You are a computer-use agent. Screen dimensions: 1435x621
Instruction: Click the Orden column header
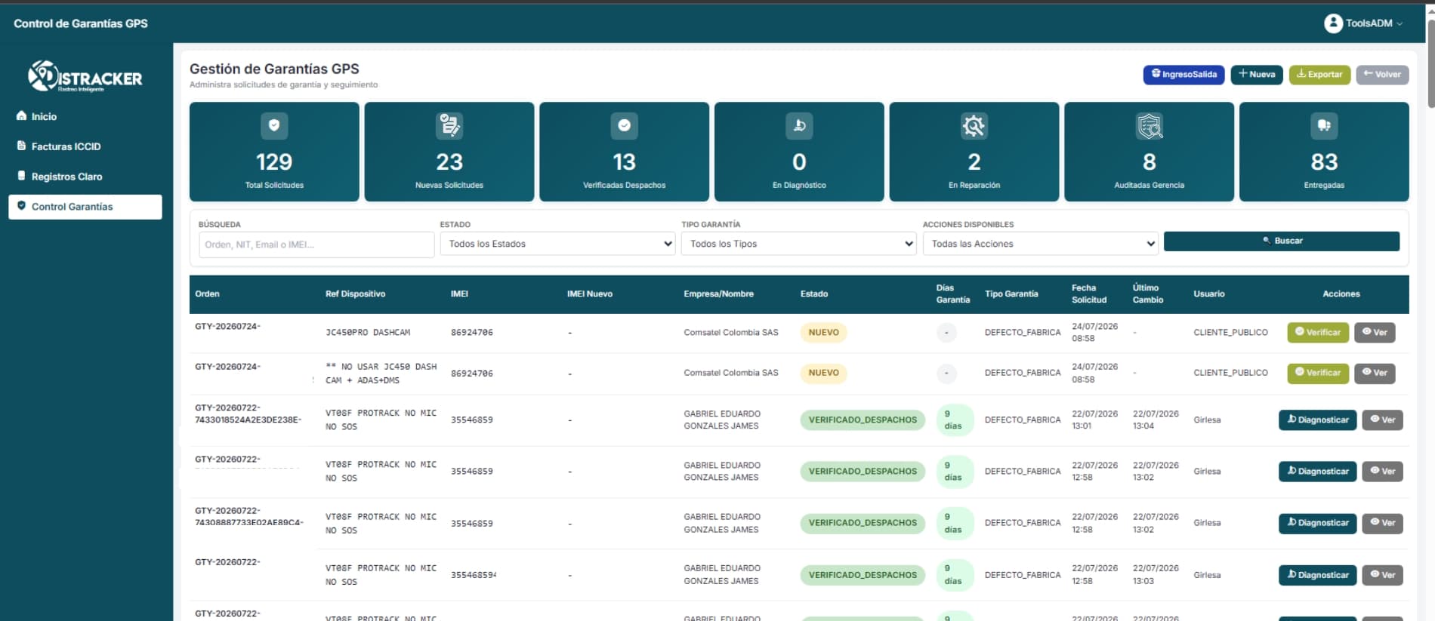(207, 294)
